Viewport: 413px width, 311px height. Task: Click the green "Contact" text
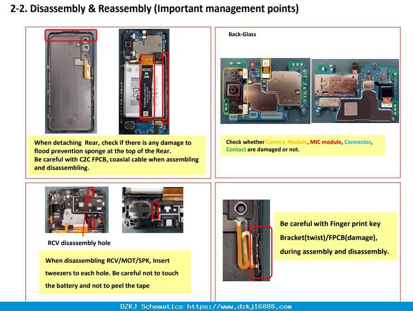click(x=236, y=149)
